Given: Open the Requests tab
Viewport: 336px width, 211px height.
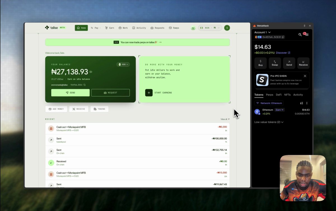Looking at the screenshot, I should 157,28.
